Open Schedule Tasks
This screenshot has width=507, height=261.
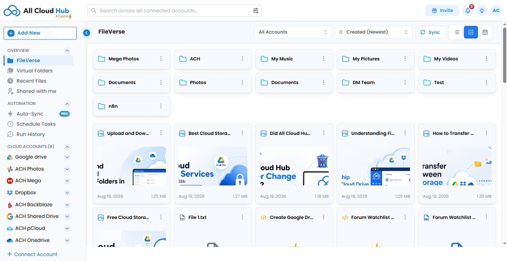point(36,124)
